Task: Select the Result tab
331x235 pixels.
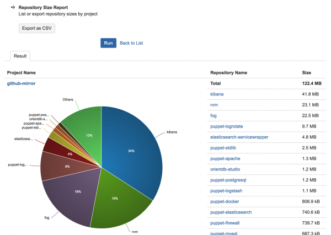Action: point(20,56)
